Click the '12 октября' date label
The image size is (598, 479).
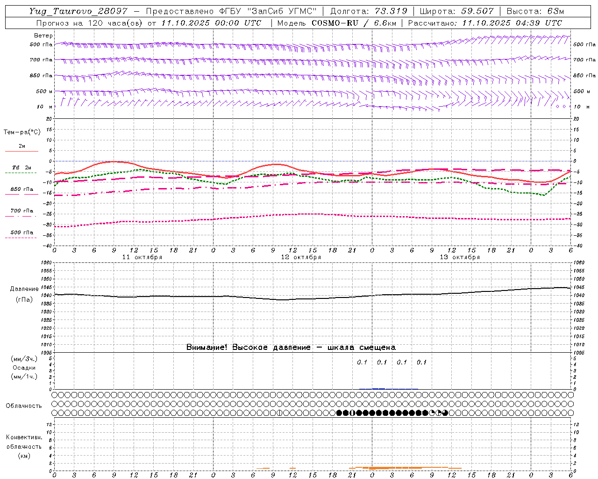(x=301, y=257)
